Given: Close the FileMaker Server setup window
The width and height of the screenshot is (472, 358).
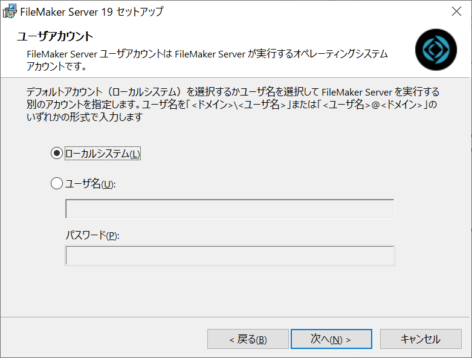Looking at the screenshot, I should tap(457, 11).
